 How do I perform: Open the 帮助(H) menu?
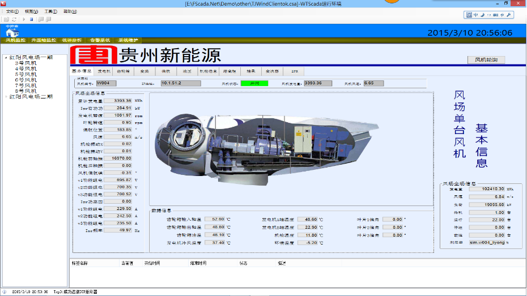tap(70, 11)
